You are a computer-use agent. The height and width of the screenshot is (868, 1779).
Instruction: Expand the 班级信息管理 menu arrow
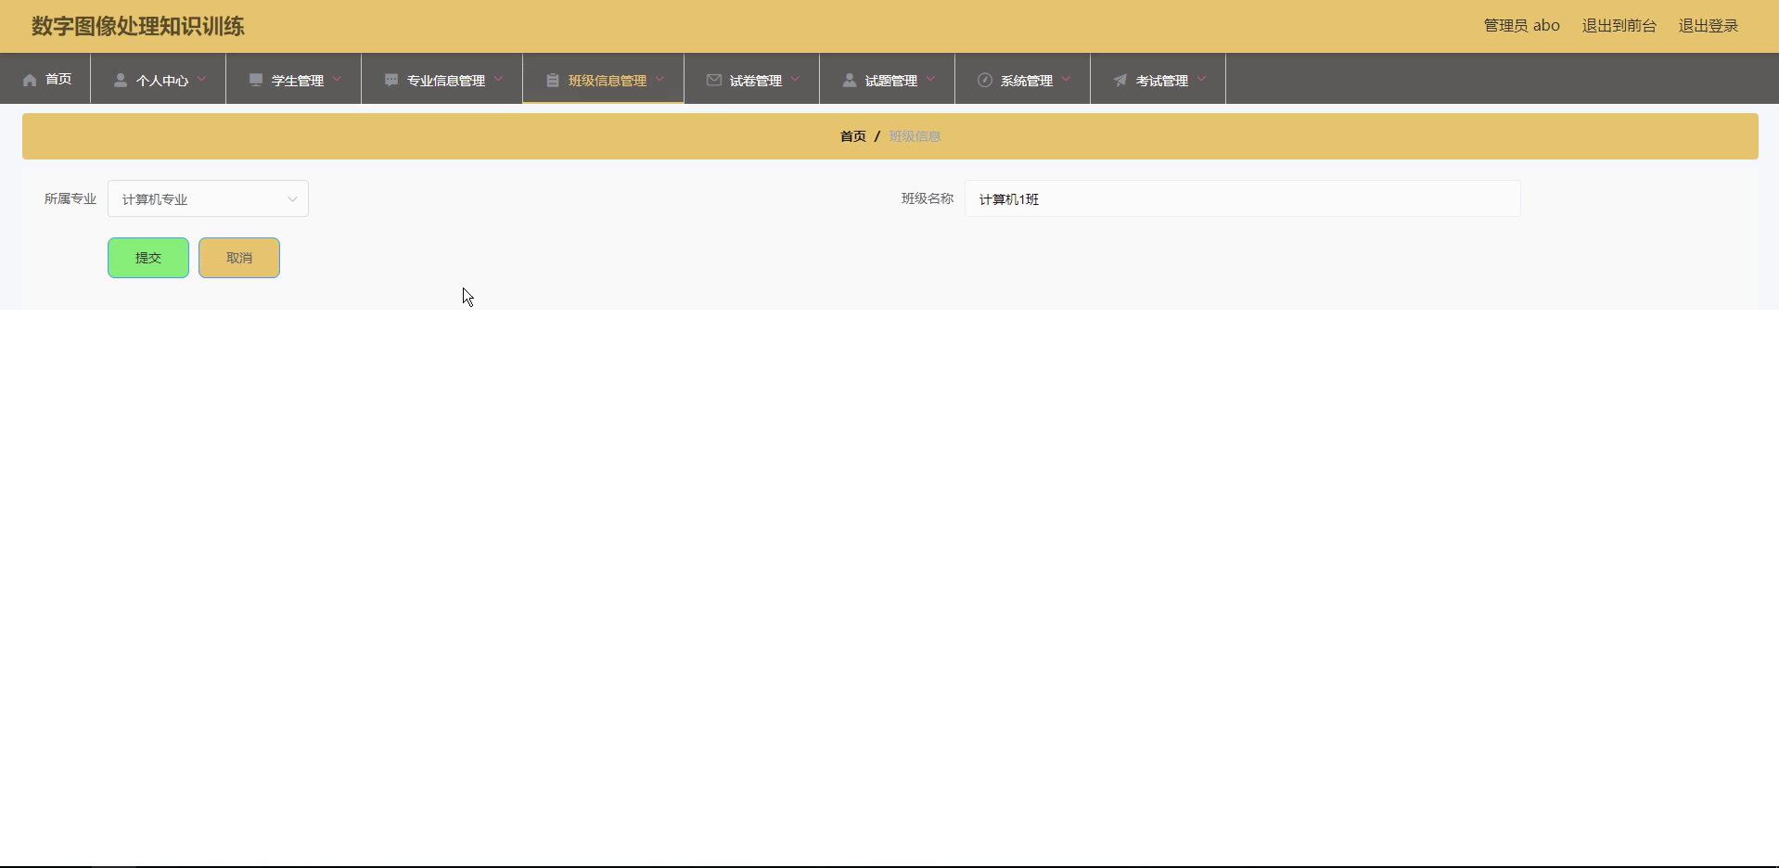(x=659, y=79)
